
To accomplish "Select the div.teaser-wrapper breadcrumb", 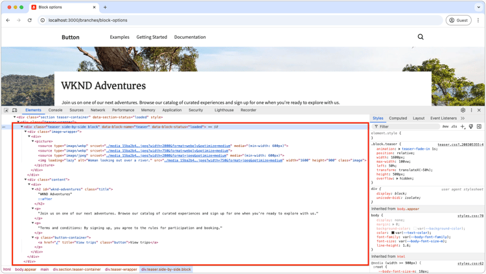I will click(121, 269).
